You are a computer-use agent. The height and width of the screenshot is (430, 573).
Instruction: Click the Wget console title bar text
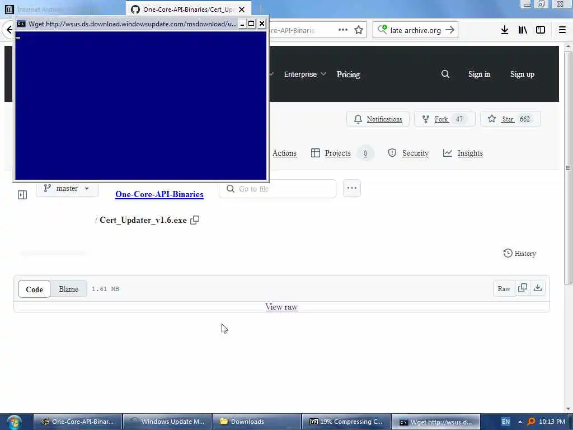tap(132, 24)
